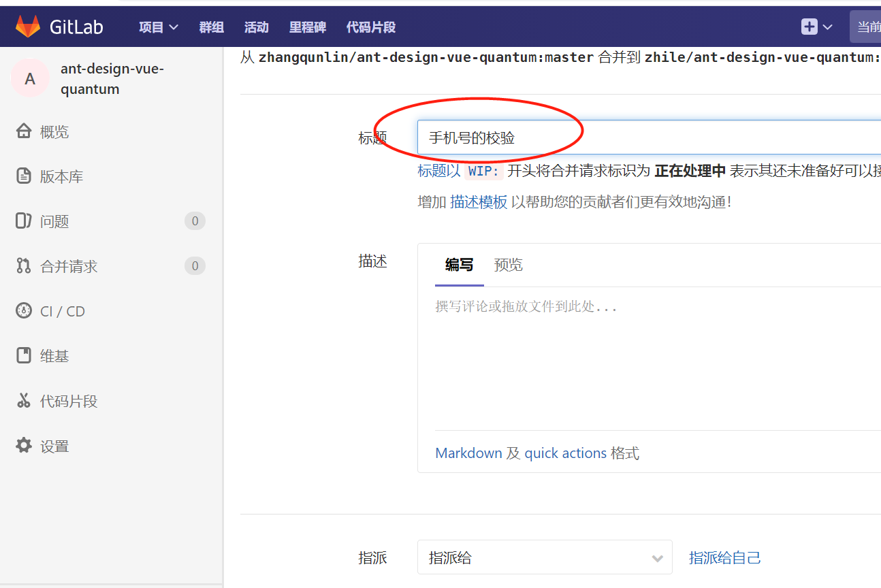The image size is (881, 588).
Task: Open 问题 sidebar entry label
Action: [x=54, y=222]
